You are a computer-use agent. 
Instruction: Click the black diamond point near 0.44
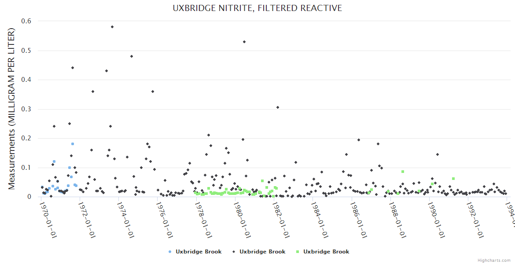(x=73, y=68)
